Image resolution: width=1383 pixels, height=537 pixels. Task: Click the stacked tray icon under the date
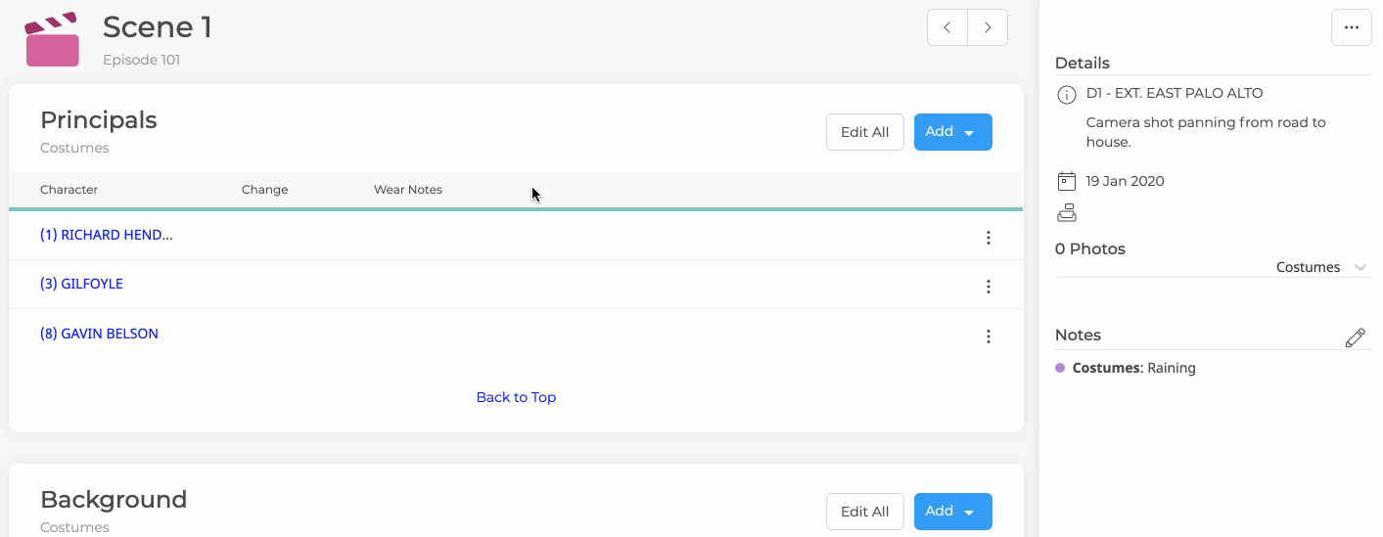point(1067,212)
